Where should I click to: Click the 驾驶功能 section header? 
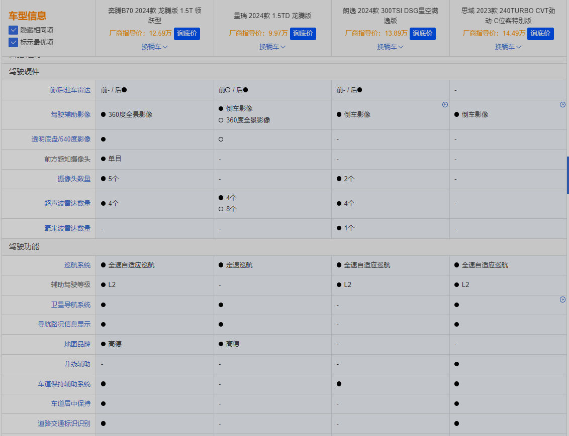24,247
